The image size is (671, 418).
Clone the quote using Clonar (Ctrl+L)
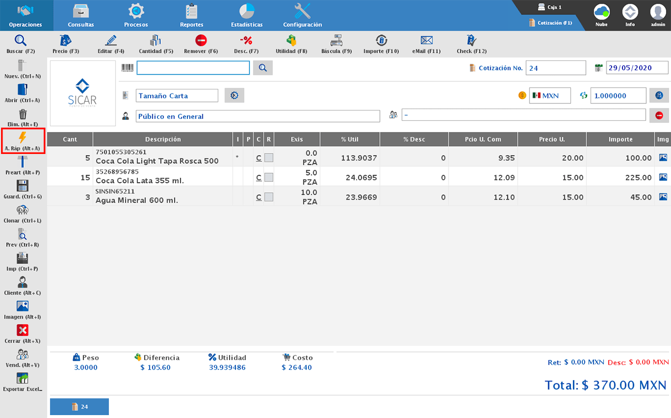(23, 210)
